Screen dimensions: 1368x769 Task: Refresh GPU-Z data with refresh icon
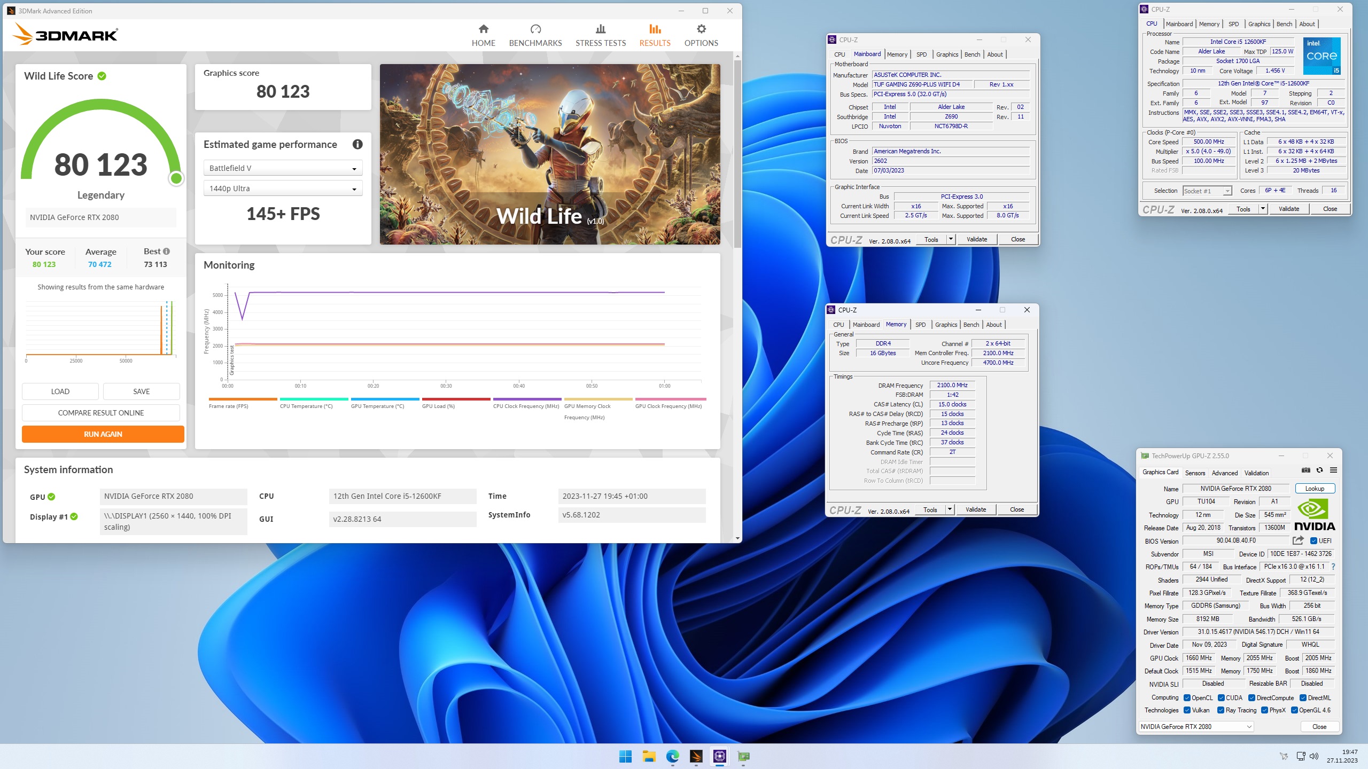click(1319, 470)
